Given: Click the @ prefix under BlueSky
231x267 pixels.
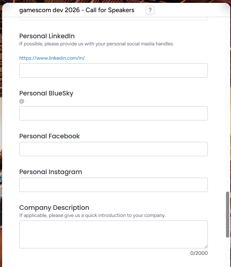Looking at the screenshot, I should click(x=22, y=101).
